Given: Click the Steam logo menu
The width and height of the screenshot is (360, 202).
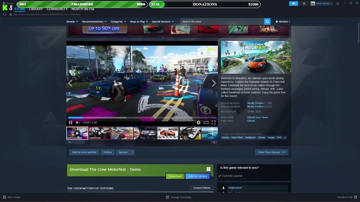Looking at the screenshot, I should click(8, 3).
